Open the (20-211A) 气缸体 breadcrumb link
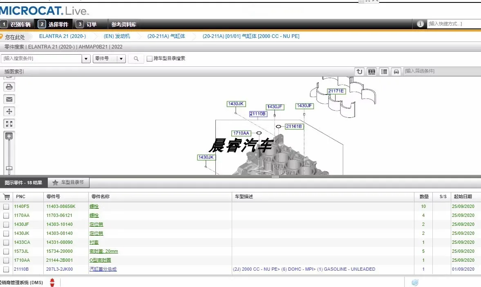The width and height of the screenshot is (481, 287). 166,36
